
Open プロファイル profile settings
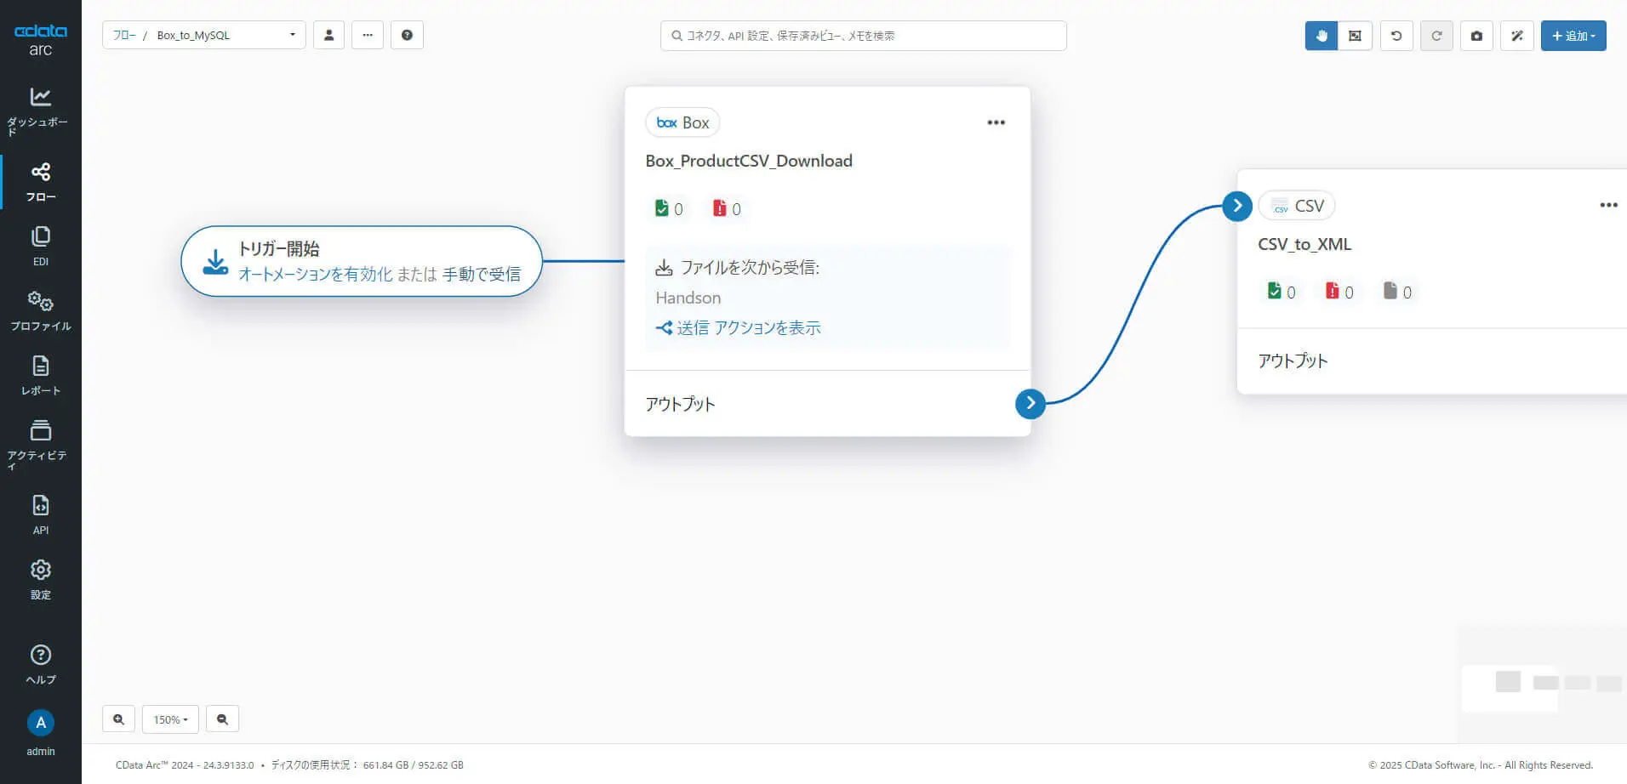tap(40, 311)
